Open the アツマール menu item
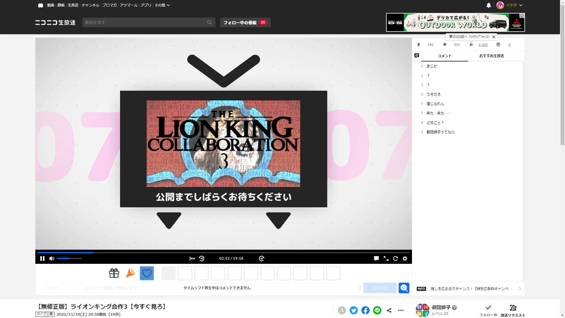 tap(128, 5)
